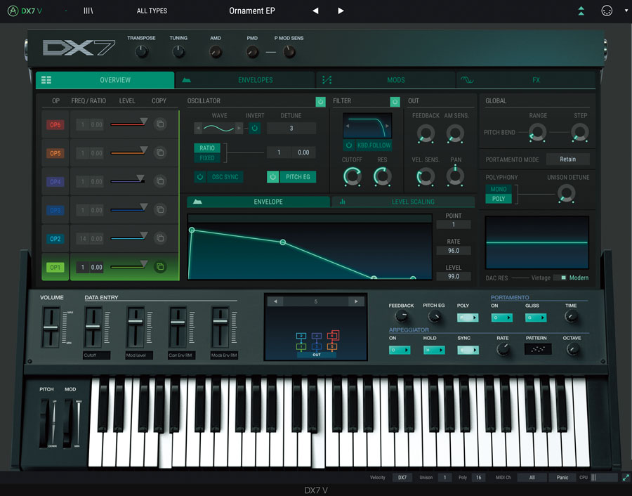
Task: Click the OP2 copy icon
Action: click(160, 238)
